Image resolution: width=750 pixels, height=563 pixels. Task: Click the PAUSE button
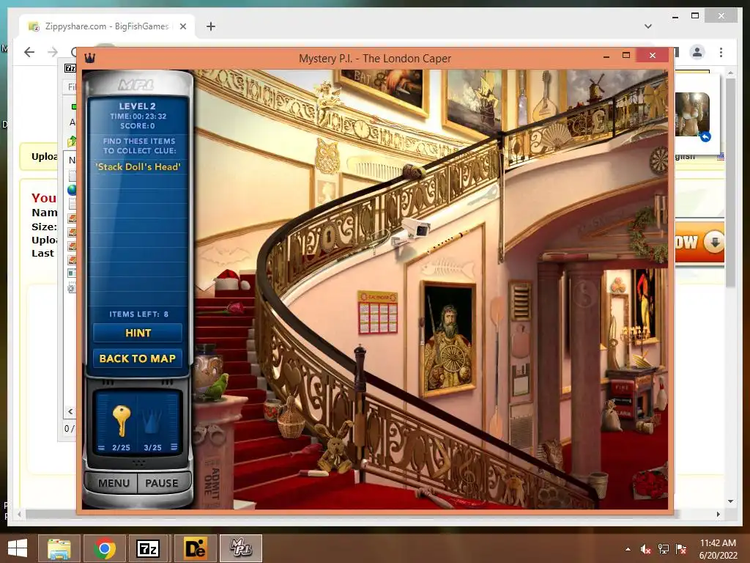pyautogui.click(x=162, y=483)
